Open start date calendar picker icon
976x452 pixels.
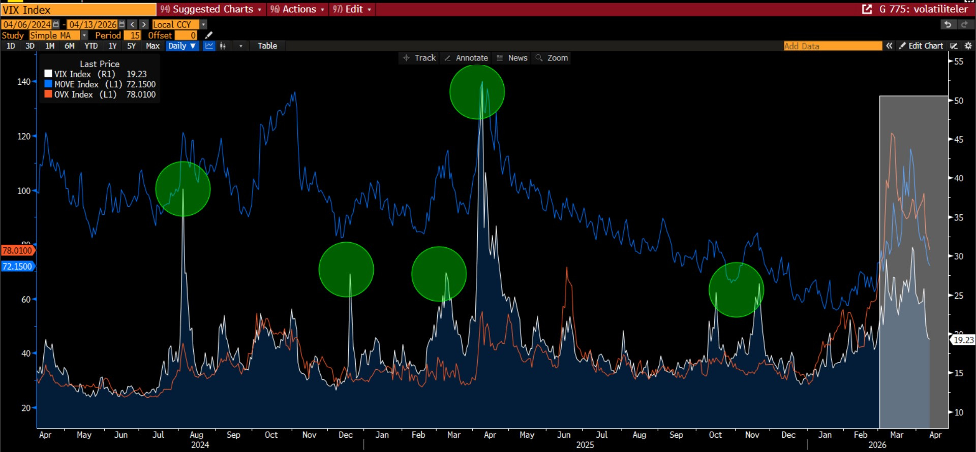(56, 24)
